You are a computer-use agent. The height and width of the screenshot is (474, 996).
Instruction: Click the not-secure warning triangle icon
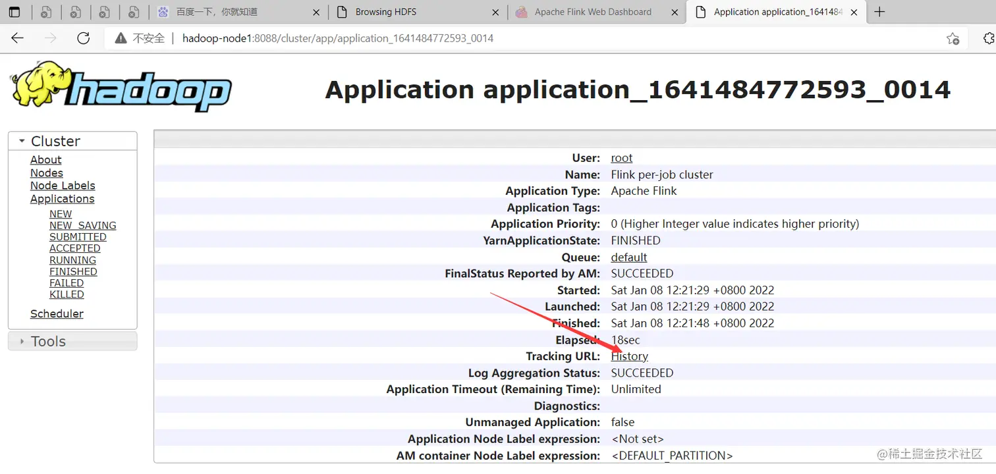coord(121,38)
